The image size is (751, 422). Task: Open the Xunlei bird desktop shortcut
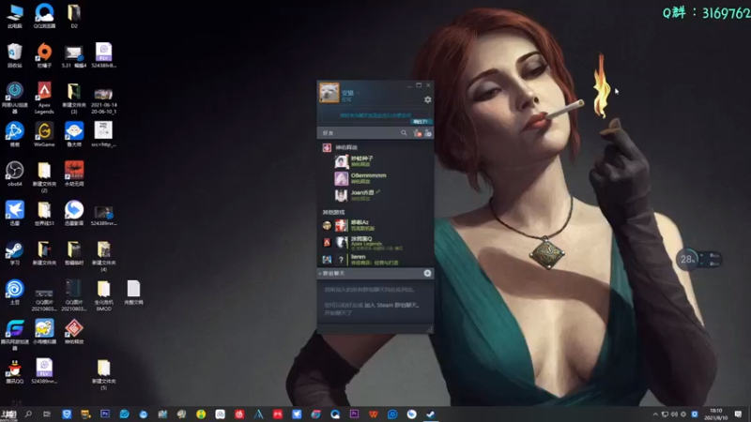(14, 213)
